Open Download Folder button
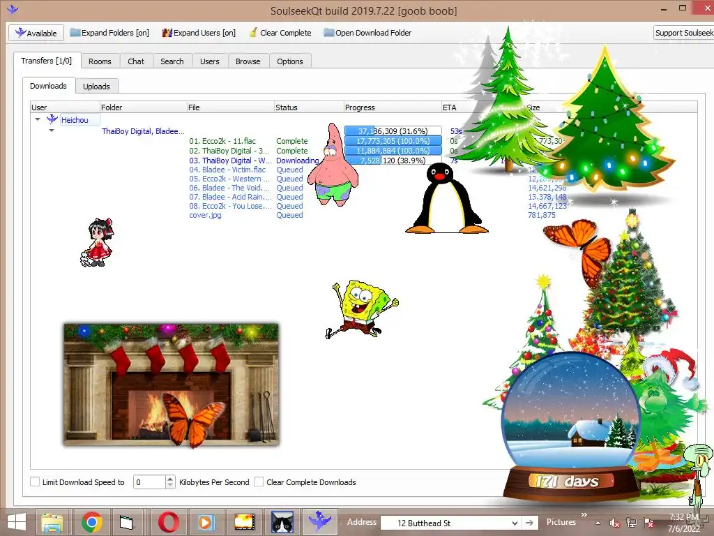This screenshot has width=714, height=536. click(367, 33)
